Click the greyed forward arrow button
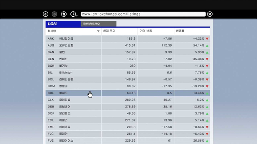The width and height of the screenshot is (257, 144). (55, 14)
